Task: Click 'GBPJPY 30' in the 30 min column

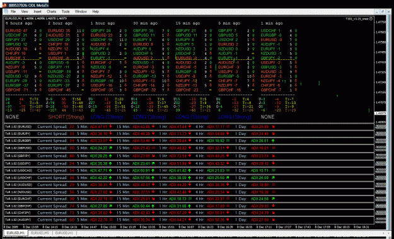Action: pos(143,31)
